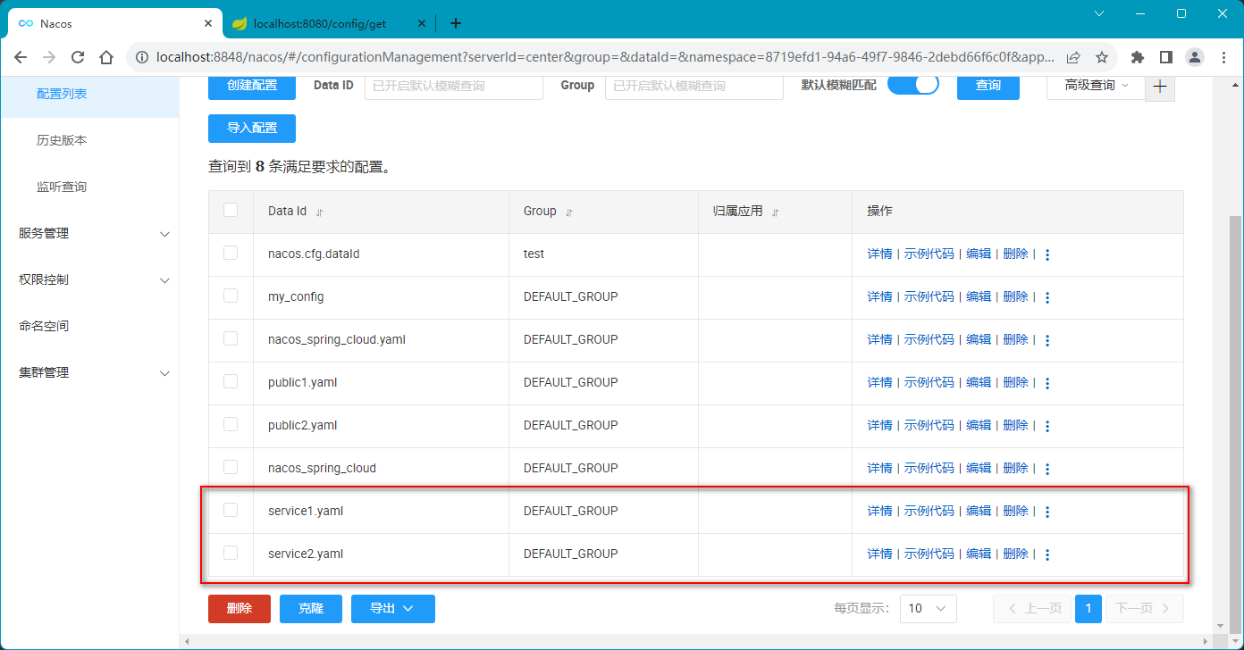Sort by 归属应用 column
The width and height of the screenshot is (1244, 650).
pos(775,212)
